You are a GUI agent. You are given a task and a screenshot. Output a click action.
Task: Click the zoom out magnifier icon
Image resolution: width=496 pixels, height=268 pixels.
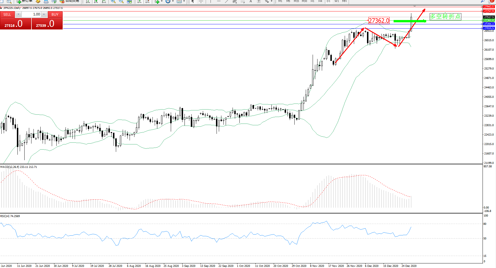121,1
